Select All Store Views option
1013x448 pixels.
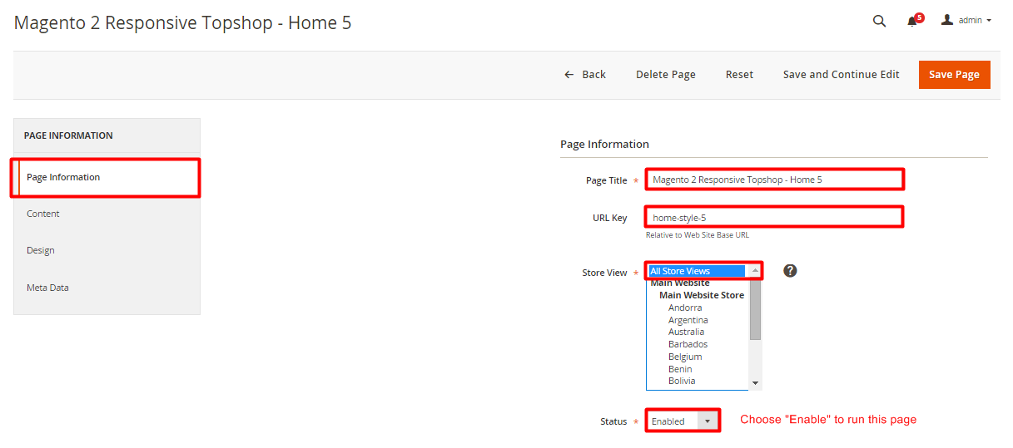point(698,271)
